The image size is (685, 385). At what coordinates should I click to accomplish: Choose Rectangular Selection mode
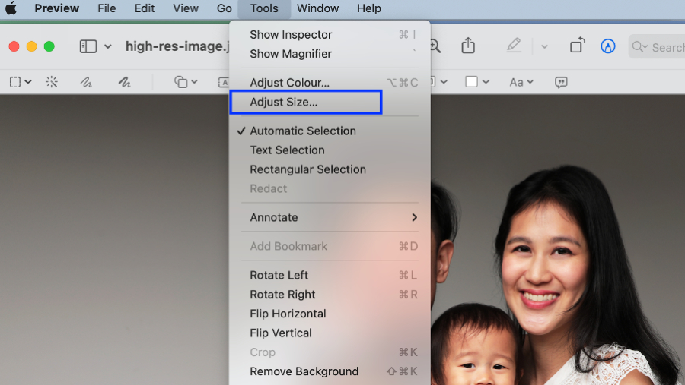pyautogui.click(x=307, y=169)
